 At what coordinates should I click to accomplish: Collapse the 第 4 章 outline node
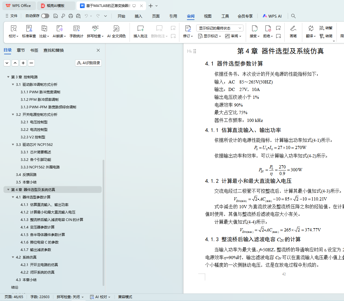(8, 190)
